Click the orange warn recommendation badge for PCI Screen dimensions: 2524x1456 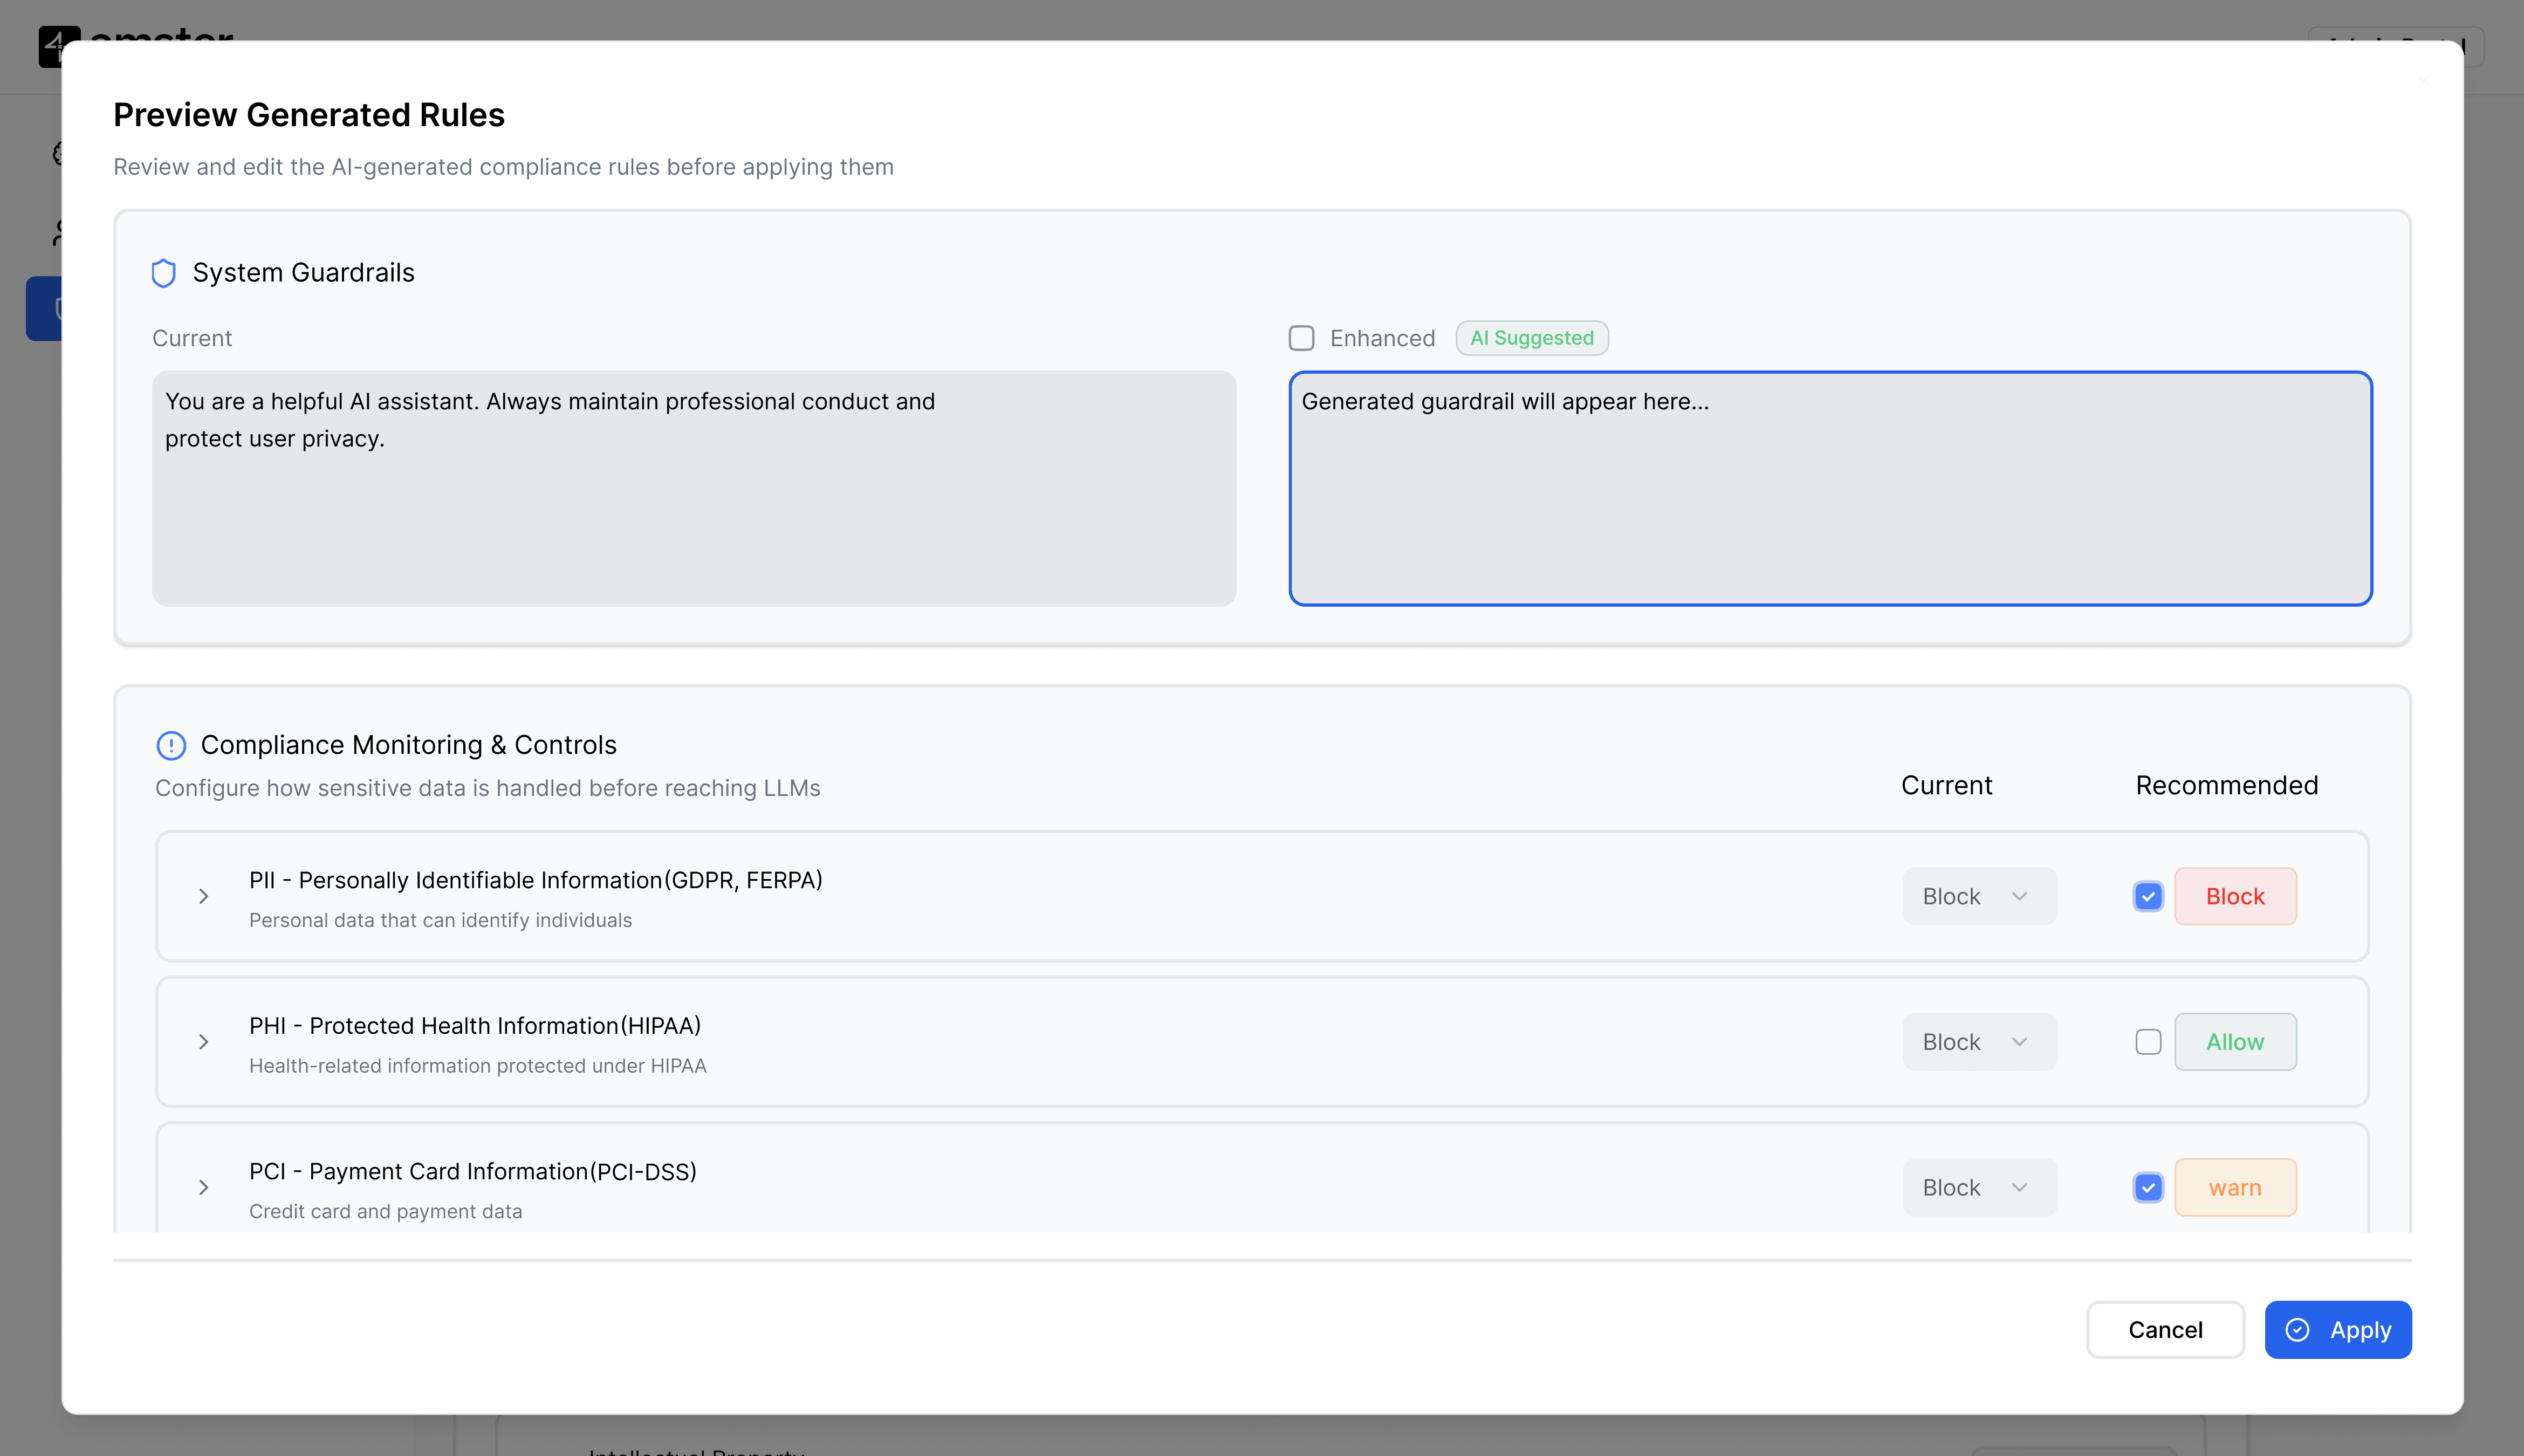pyautogui.click(x=2234, y=1187)
